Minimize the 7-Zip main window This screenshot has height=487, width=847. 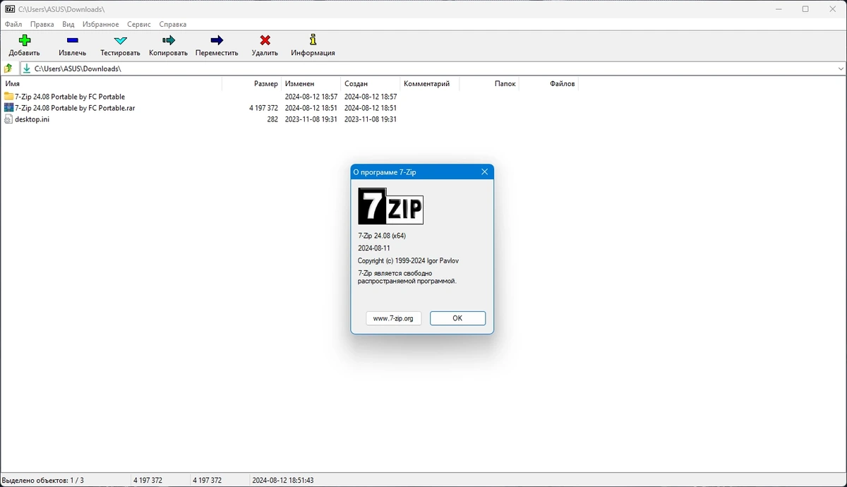point(779,9)
